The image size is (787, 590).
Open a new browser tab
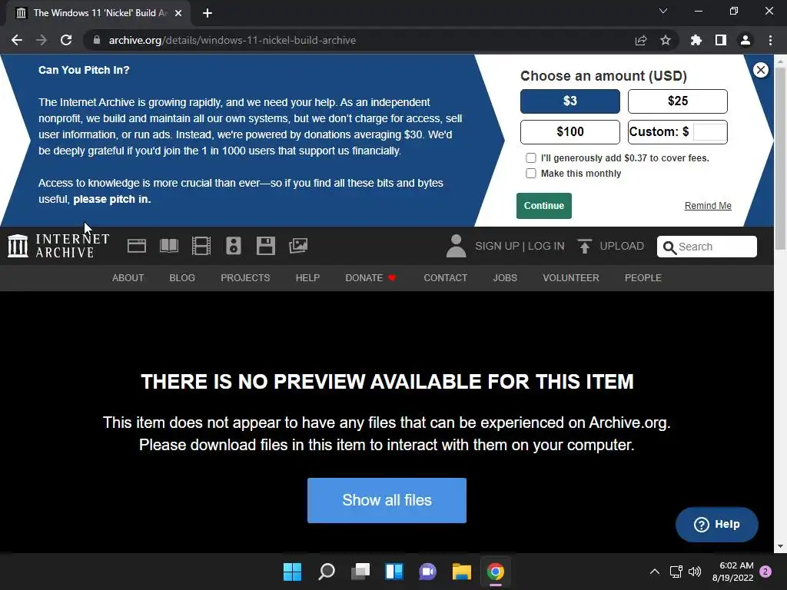[x=208, y=13]
